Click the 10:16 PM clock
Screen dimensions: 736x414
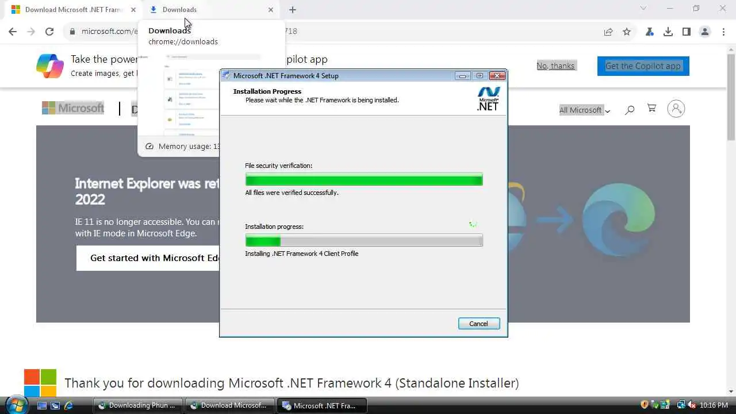pyautogui.click(x=714, y=405)
